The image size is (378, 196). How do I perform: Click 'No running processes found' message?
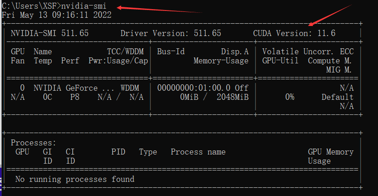[75, 180]
